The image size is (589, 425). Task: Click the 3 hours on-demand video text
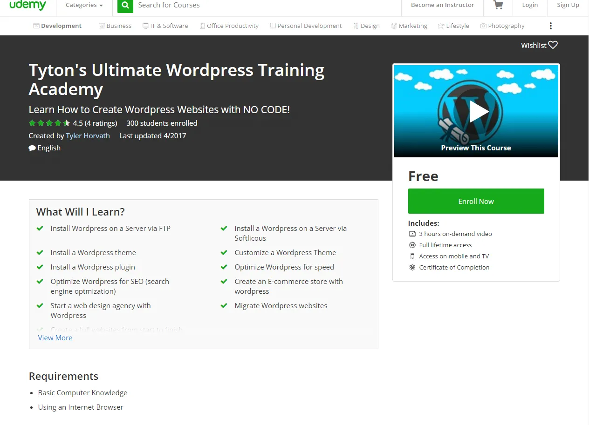[455, 234]
